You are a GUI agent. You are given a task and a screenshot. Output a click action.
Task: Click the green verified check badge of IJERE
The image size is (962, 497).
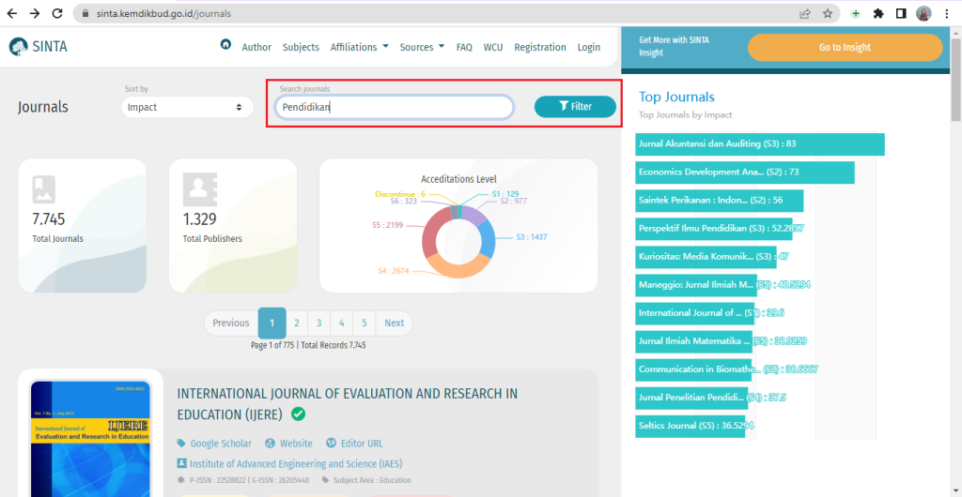pos(298,414)
